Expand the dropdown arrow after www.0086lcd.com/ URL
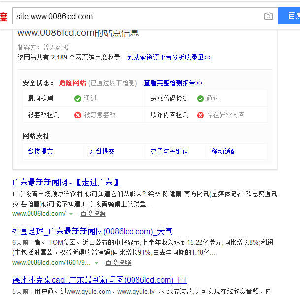This screenshot has width=300, height=296. (71, 214)
